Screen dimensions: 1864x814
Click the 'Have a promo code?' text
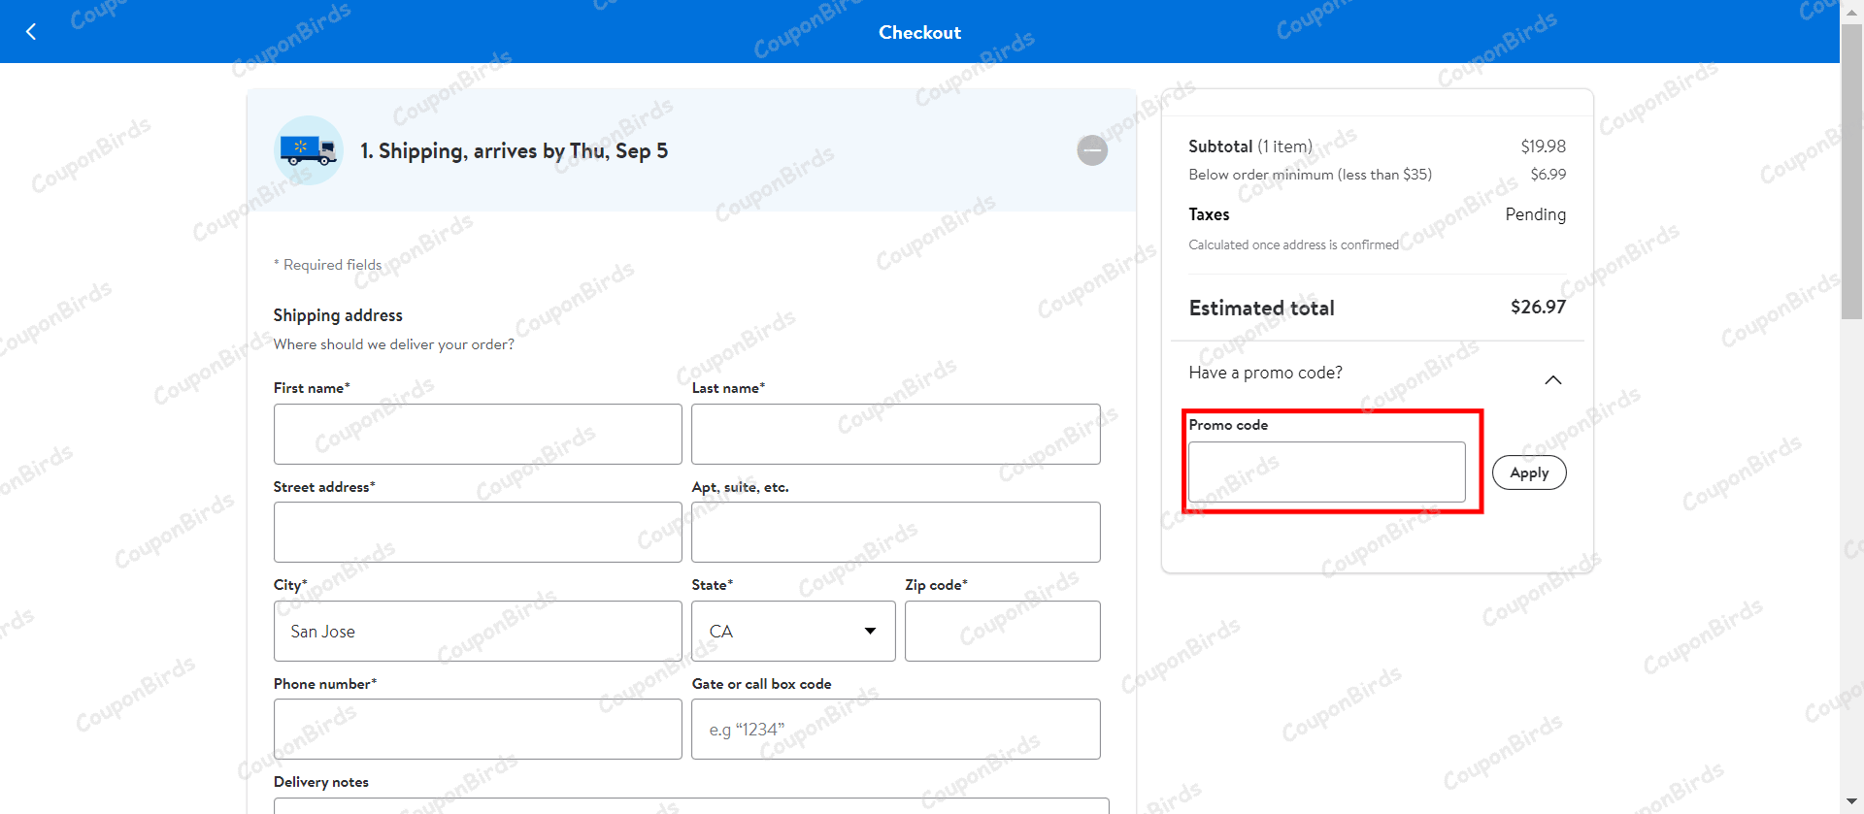(1266, 373)
